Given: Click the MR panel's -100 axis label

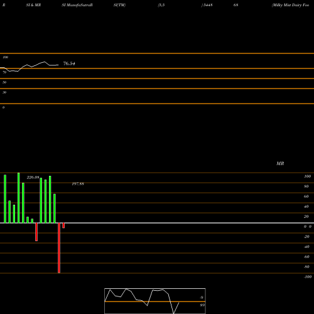Looking at the screenshot, I should tap(308, 277).
